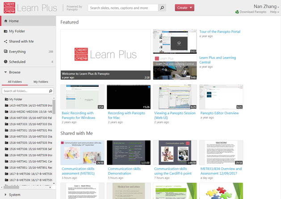Click the MET833/834 Overview 29:58 thumbnail
Viewport: 281px width, 199px height.
coord(221,153)
